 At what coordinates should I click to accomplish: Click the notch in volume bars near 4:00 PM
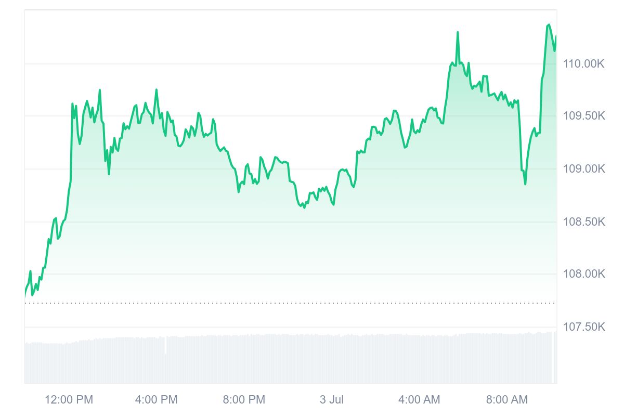[x=165, y=346]
